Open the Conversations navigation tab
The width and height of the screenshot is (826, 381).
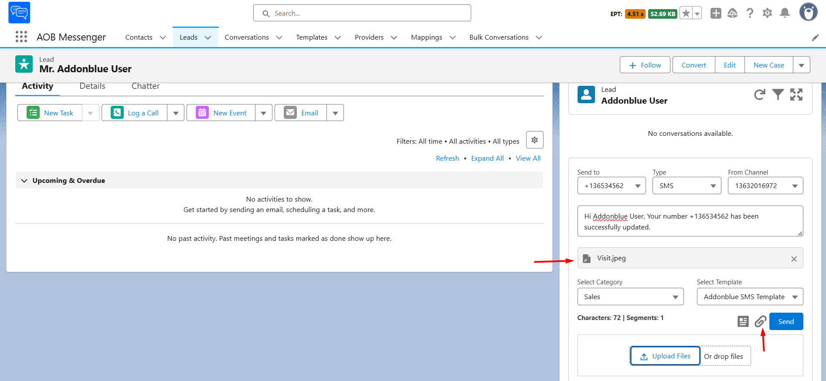(x=247, y=37)
